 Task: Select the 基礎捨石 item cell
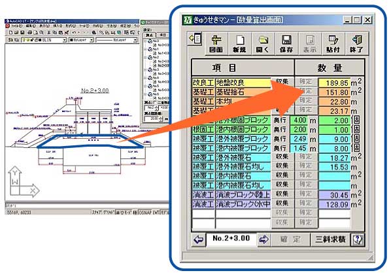click(x=243, y=92)
